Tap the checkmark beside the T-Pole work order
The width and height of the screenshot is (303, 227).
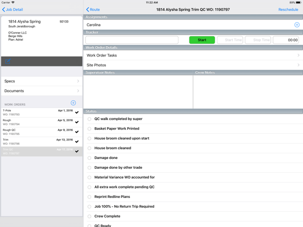(x=77, y=112)
